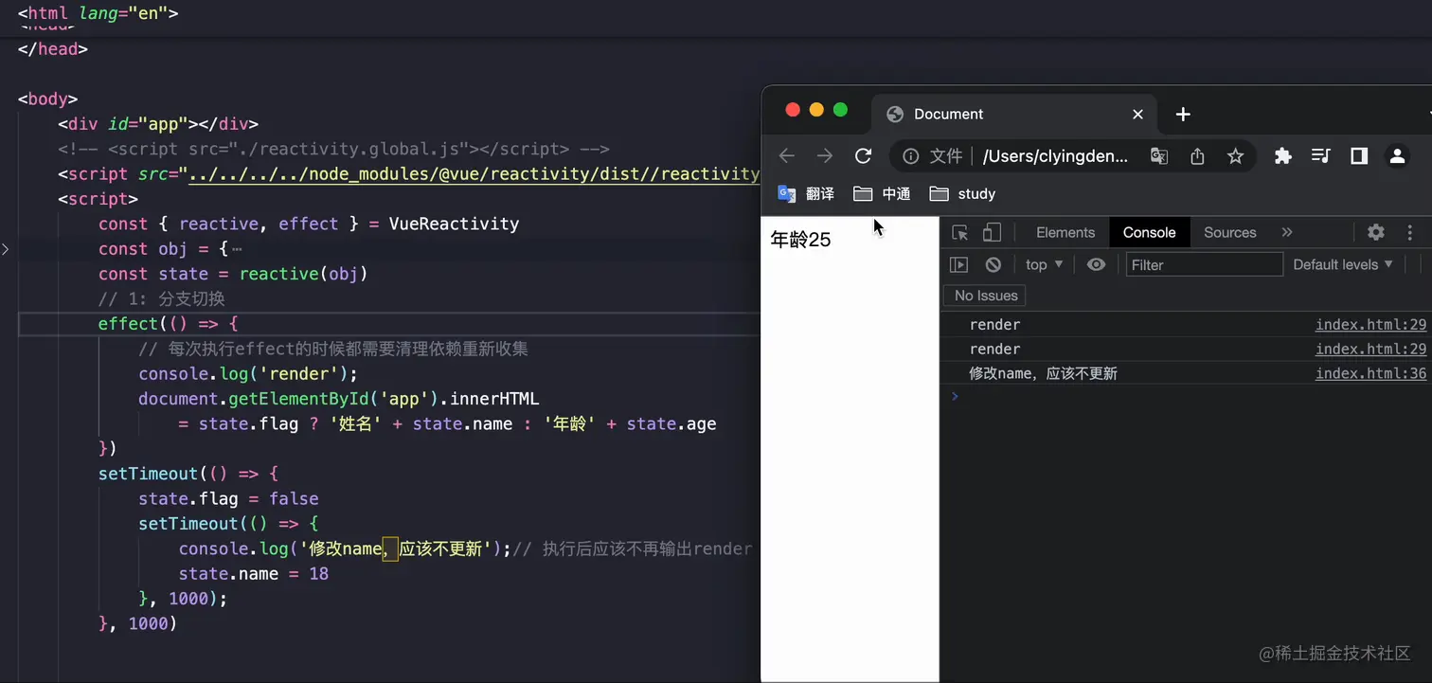Expand more DevTools panels via chevron

[x=1286, y=232]
